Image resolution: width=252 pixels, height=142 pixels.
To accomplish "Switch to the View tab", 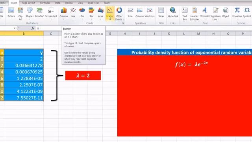I will [80, 3].
